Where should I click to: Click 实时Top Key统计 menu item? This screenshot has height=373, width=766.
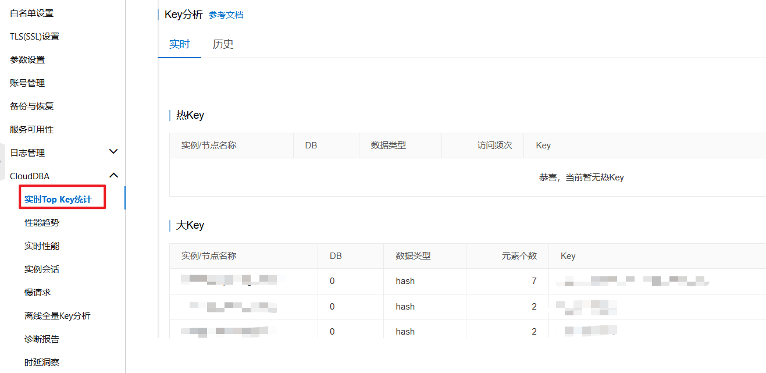58,199
